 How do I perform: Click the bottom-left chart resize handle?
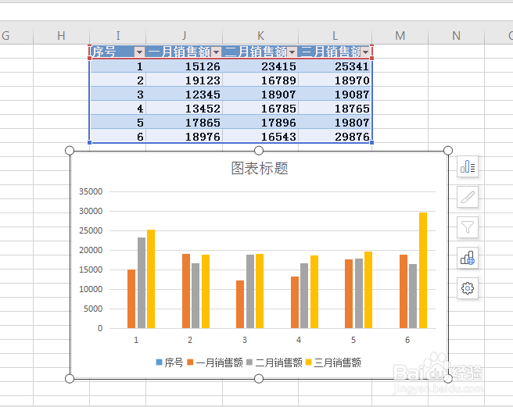coord(70,379)
